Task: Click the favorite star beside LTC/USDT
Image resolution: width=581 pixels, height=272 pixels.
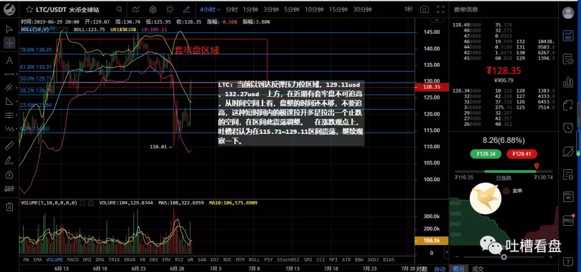Action: (30, 9)
